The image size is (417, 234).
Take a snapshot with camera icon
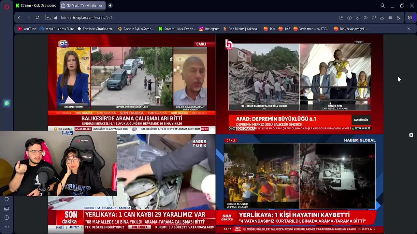click(349, 18)
